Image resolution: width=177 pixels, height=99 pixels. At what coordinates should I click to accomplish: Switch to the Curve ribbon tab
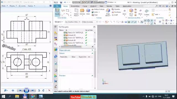[x=85, y=6]
